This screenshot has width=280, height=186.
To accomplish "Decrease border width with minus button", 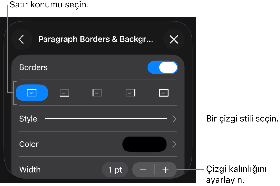I will [143, 170].
